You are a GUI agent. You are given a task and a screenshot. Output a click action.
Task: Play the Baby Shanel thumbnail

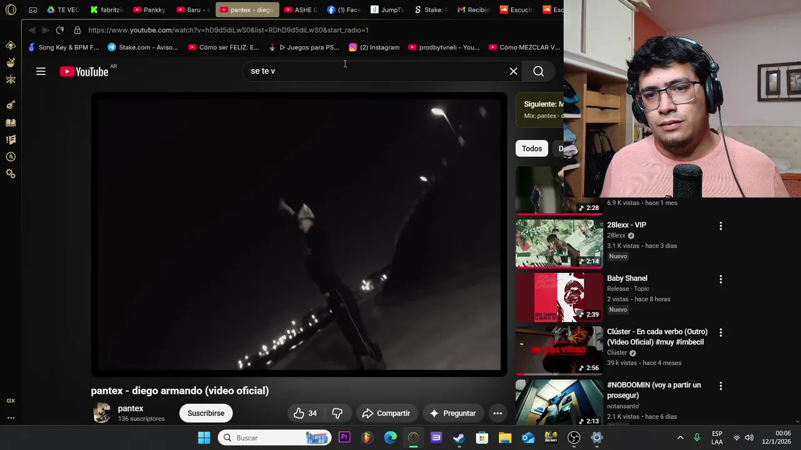click(559, 297)
